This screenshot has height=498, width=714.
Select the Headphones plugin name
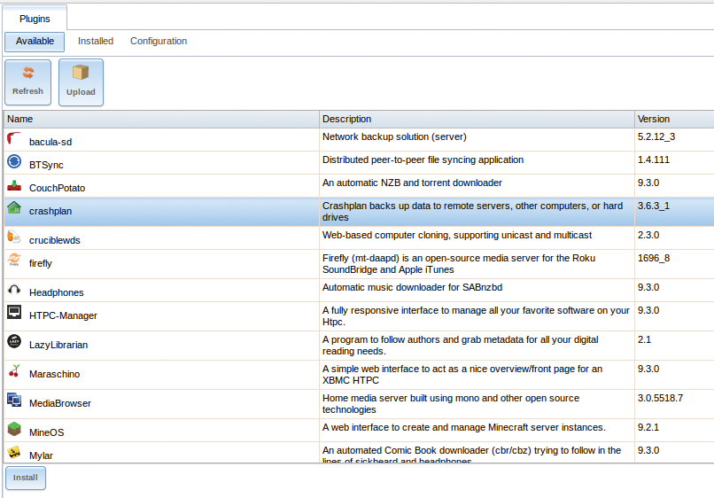pyautogui.click(x=57, y=292)
